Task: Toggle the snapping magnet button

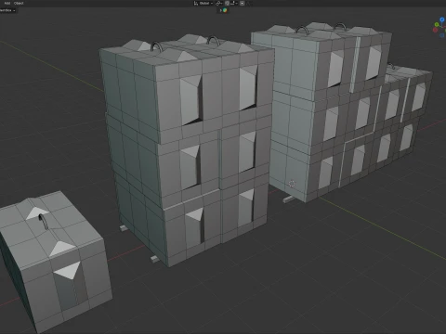Action: click(227, 3)
